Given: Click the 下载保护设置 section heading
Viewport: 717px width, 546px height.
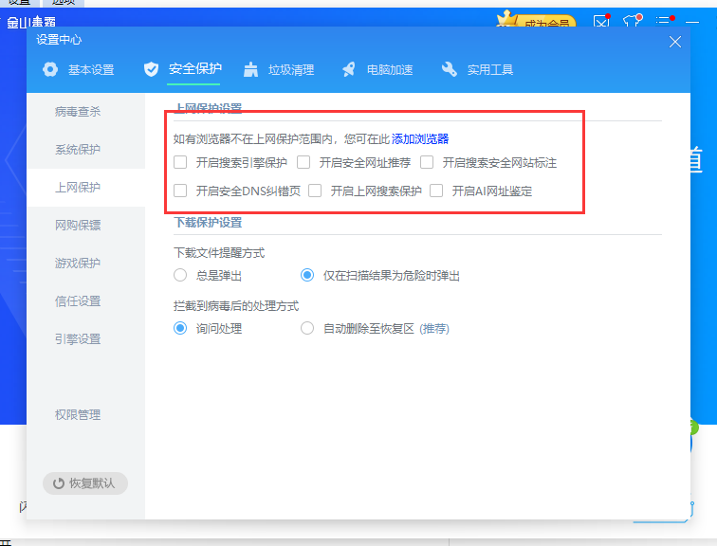Looking at the screenshot, I should [x=208, y=223].
